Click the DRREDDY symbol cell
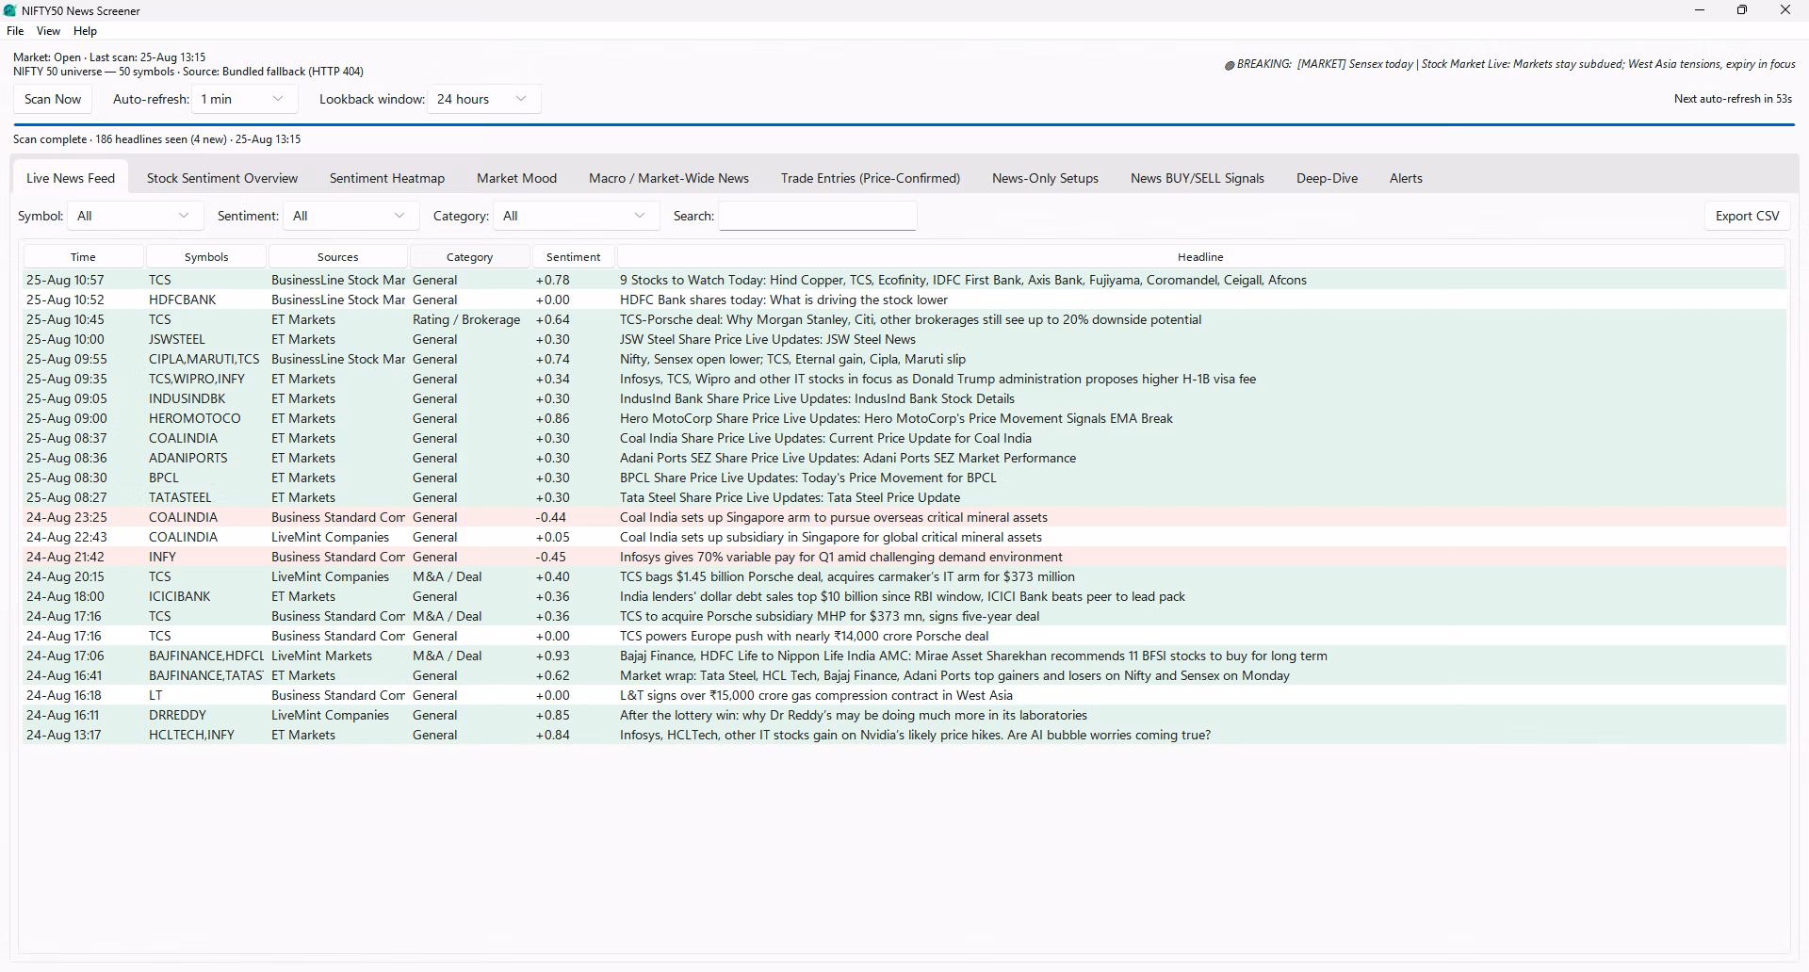Viewport: 1809px width, 972px height. point(177,715)
